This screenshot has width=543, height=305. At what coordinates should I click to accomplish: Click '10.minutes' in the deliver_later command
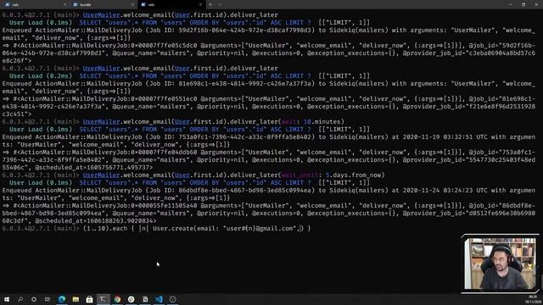[x=322, y=122]
